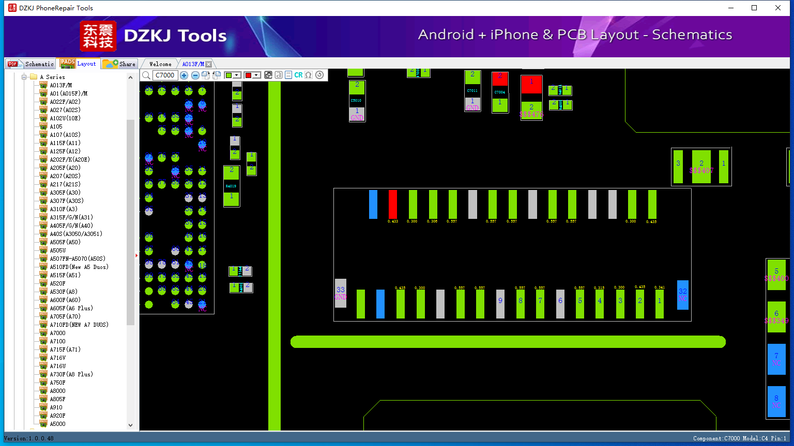This screenshot has height=446, width=794.
Task: Click the rotate clockwise layout icon
Action: [x=206, y=75]
